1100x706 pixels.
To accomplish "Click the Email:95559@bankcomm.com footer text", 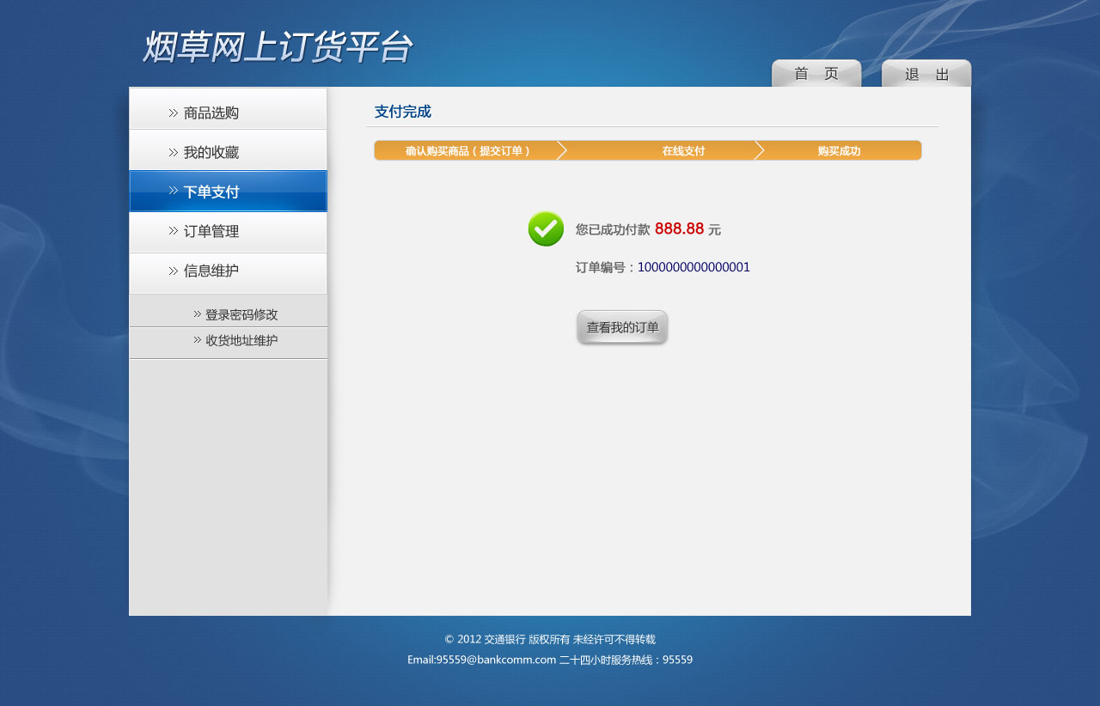I will 482,660.
